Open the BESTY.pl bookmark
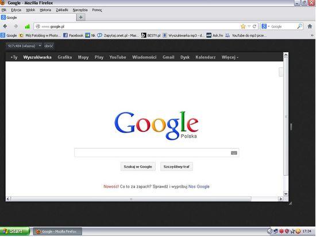Viewport: 316px width, 237px height. [x=151, y=36]
